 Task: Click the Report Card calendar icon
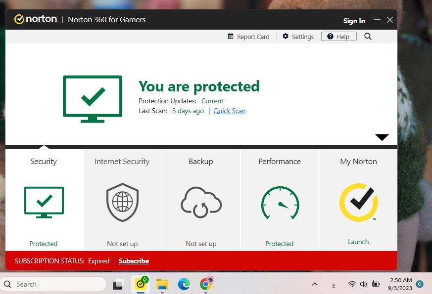point(231,36)
